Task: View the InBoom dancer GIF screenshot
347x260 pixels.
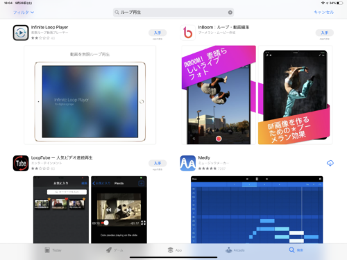Action: [x=295, y=95]
